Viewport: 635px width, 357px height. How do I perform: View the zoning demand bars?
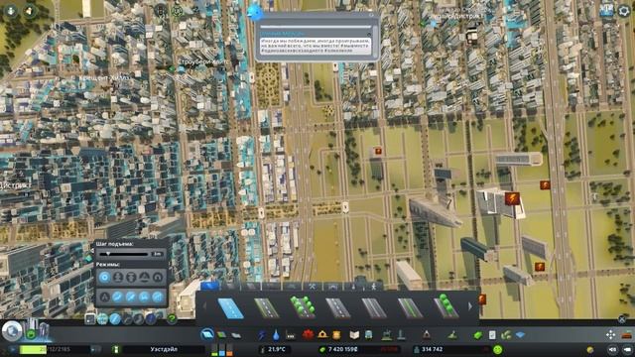(x=221, y=349)
